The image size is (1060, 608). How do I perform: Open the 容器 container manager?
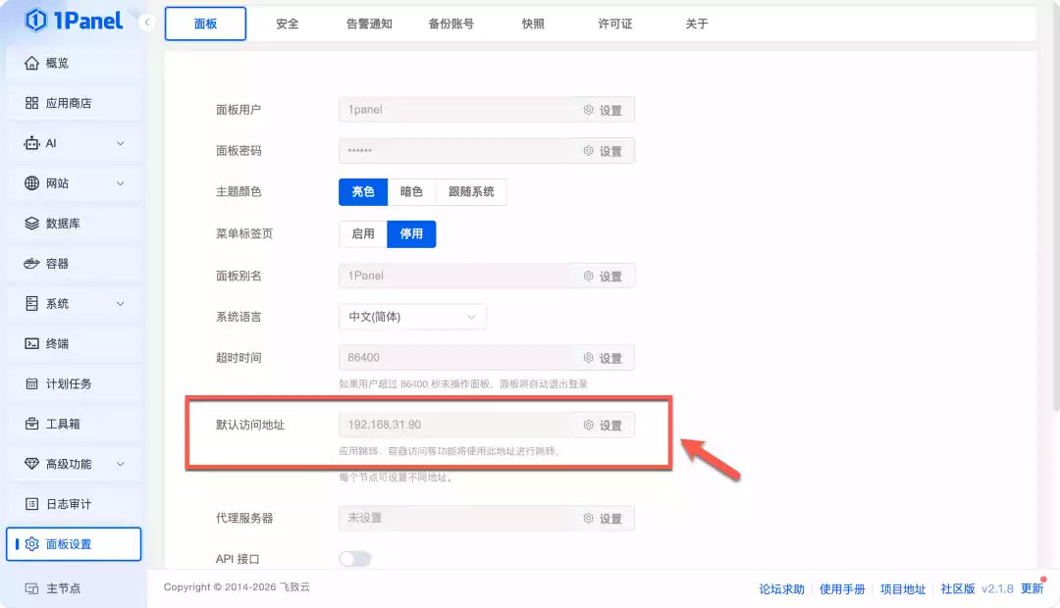pos(52,263)
